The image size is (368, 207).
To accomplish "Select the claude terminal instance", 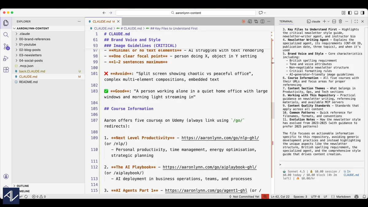I will pos(313,21).
